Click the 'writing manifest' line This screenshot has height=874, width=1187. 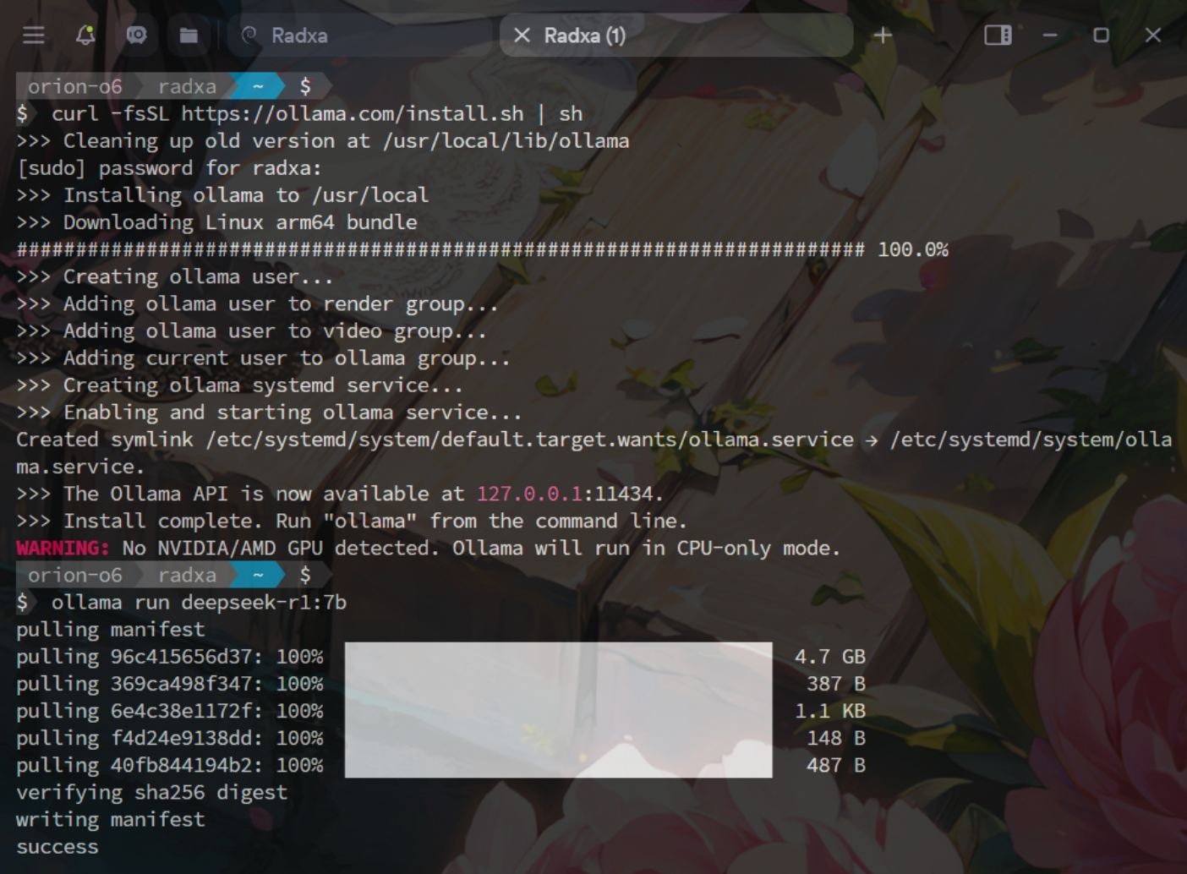tap(111, 819)
